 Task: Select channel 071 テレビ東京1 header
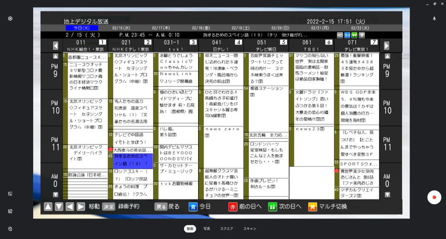point(357,46)
